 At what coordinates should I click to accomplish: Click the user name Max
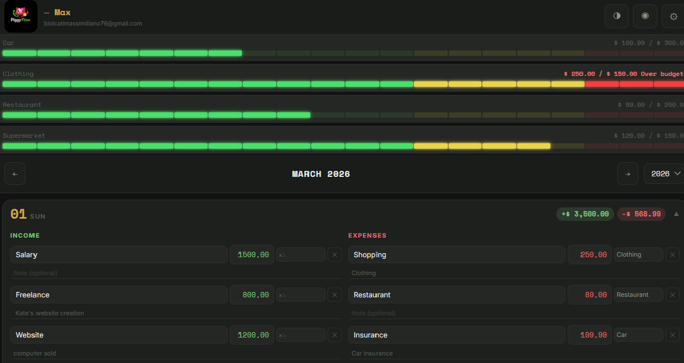click(x=62, y=12)
